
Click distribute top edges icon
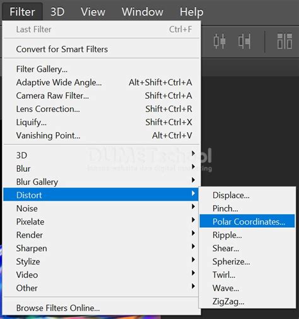pyautogui.click(x=284, y=41)
